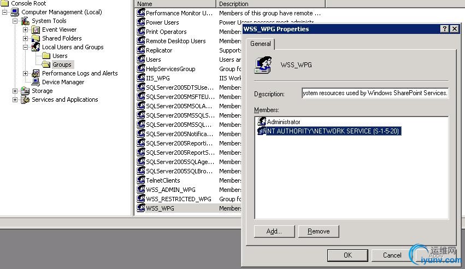Click the TelnetClients group icon
The height and width of the screenshot is (269, 465).
point(141,180)
